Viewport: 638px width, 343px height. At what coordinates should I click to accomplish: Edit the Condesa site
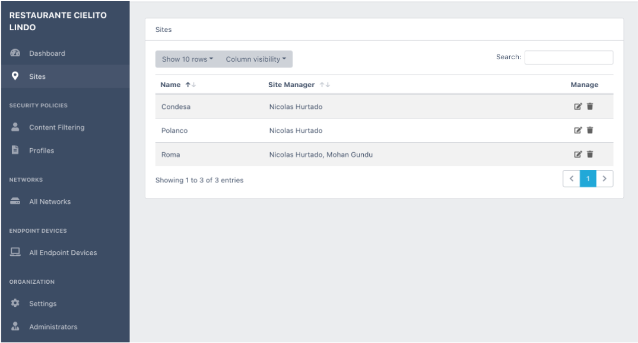coord(578,107)
